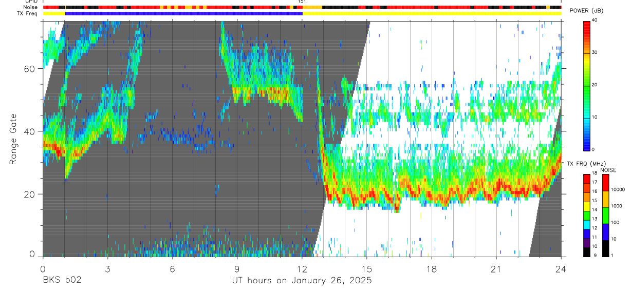Click the '14' value on the TX FRQ legend

[595, 210]
